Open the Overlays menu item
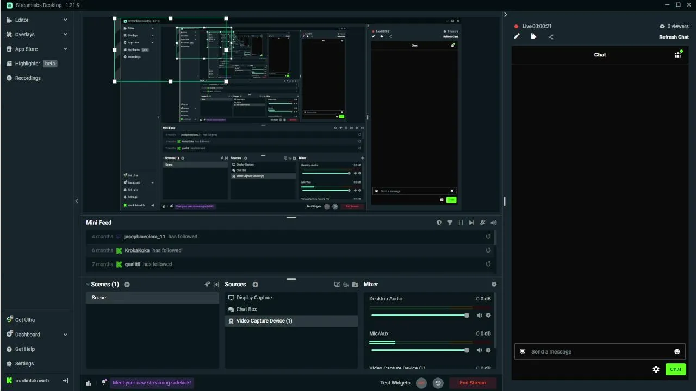Viewport: 696px width, 391px height. (24, 34)
